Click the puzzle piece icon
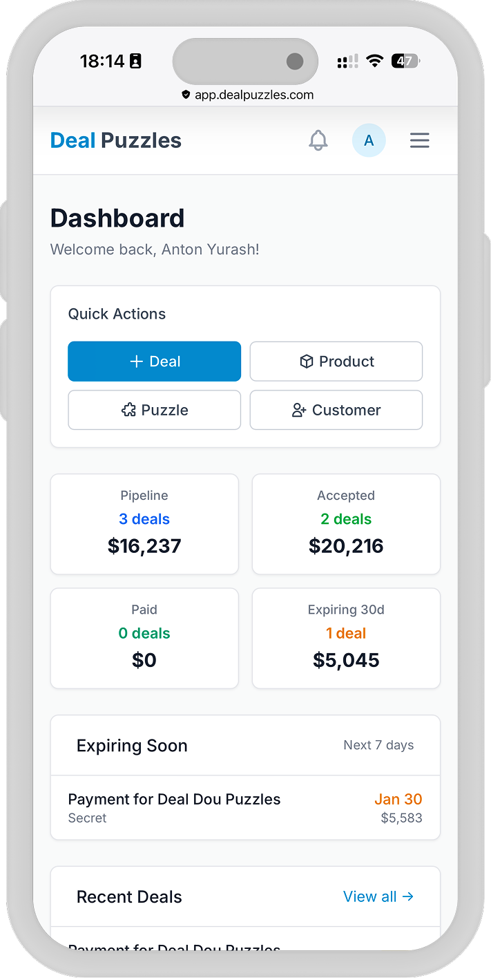Viewport: 491px width, 978px height. coord(128,410)
